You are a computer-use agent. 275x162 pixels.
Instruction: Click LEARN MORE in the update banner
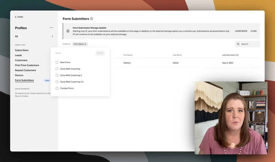point(241,31)
